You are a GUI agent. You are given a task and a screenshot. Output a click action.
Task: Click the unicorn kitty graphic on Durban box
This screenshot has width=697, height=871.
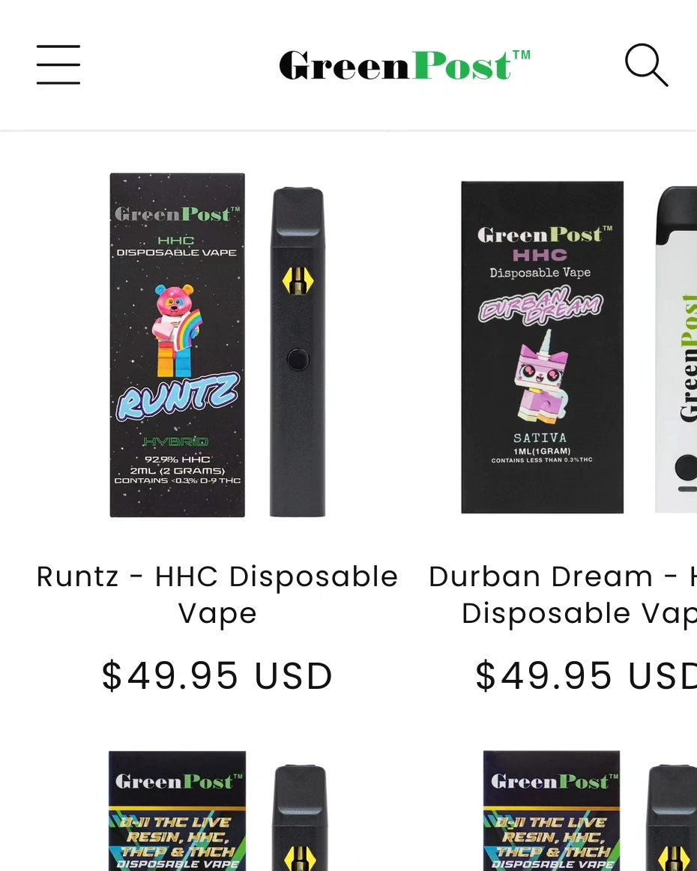click(540, 376)
